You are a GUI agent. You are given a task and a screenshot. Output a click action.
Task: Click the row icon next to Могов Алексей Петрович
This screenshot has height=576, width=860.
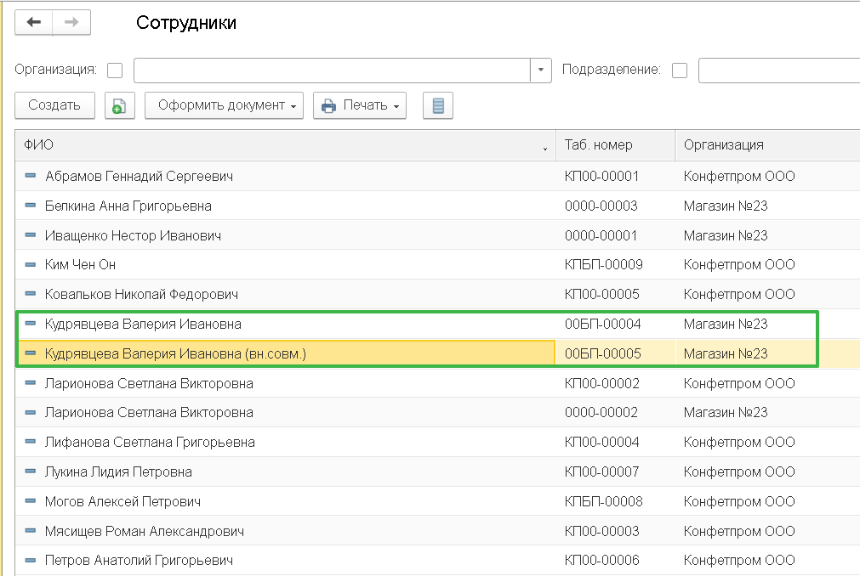tap(31, 501)
